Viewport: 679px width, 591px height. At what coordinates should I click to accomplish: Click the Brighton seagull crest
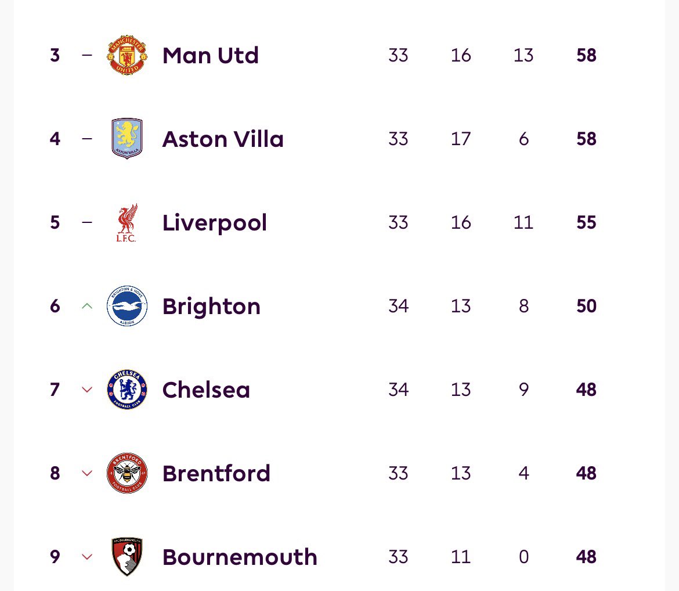tap(127, 306)
